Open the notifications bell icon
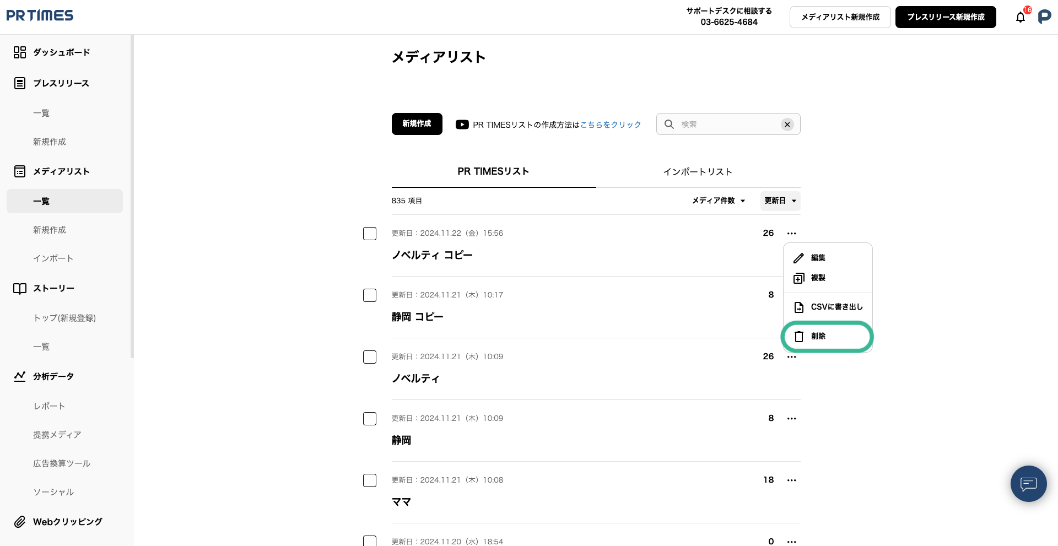The width and height of the screenshot is (1058, 546). point(1021,17)
